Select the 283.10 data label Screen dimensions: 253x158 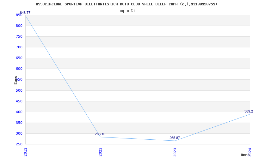pos(100,134)
